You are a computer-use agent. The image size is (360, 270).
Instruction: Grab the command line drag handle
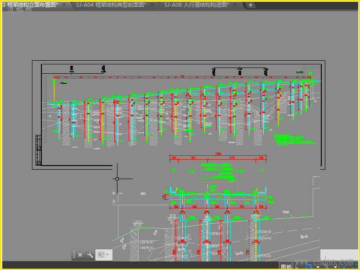[x=74, y=255]
